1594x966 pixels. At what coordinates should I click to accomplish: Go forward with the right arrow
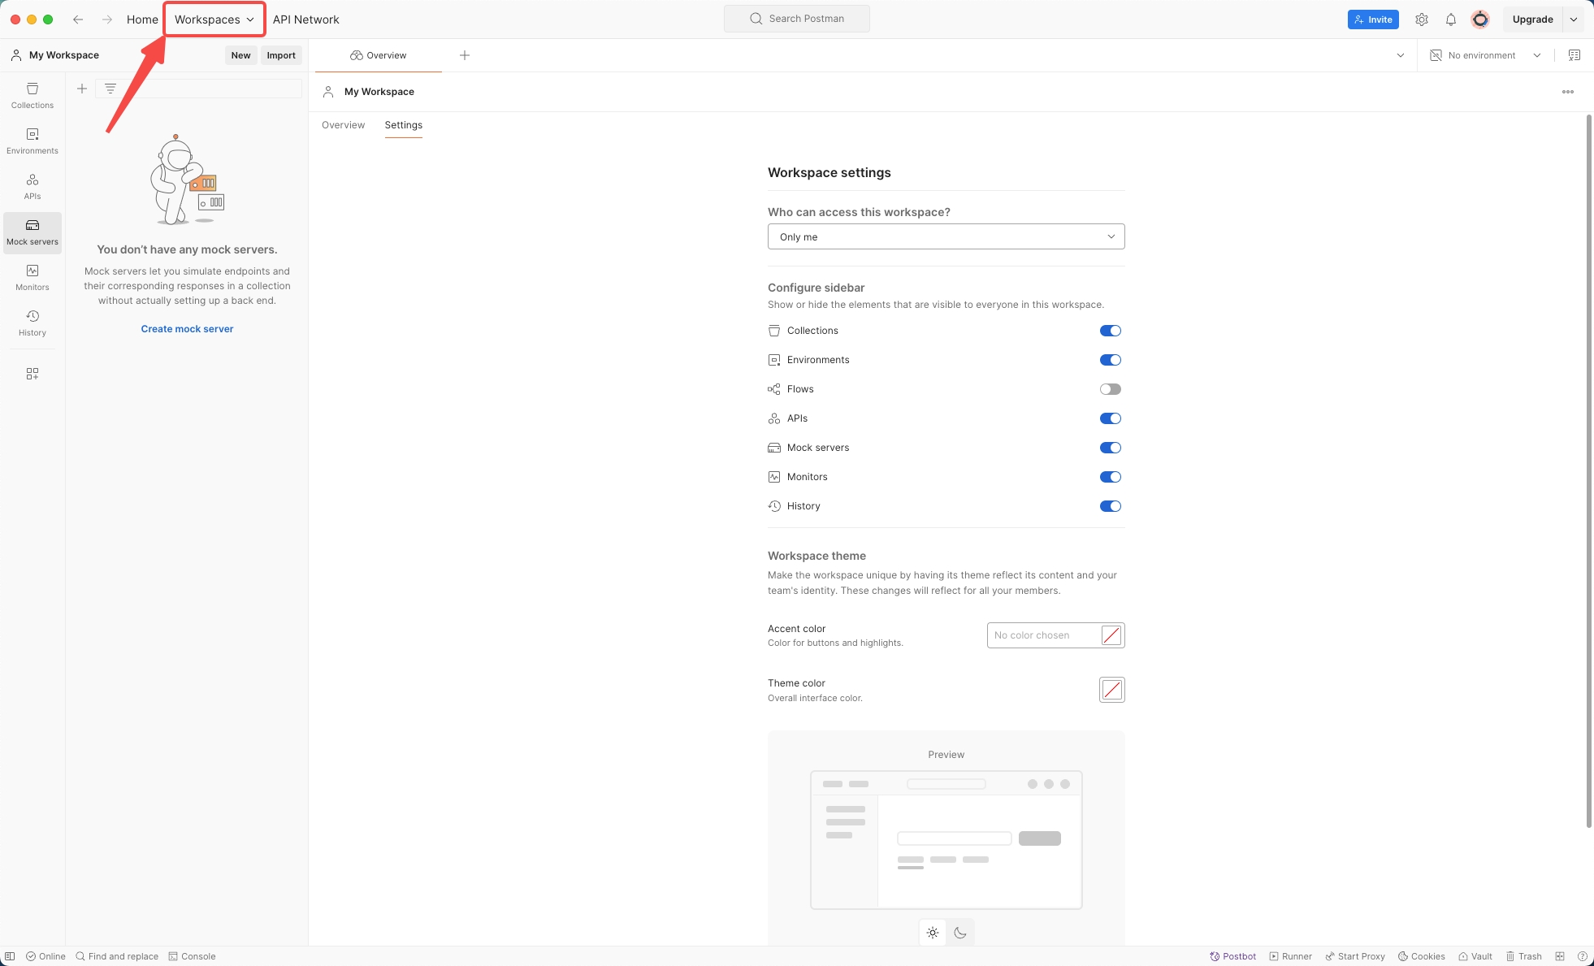click(x=107, y=19)
